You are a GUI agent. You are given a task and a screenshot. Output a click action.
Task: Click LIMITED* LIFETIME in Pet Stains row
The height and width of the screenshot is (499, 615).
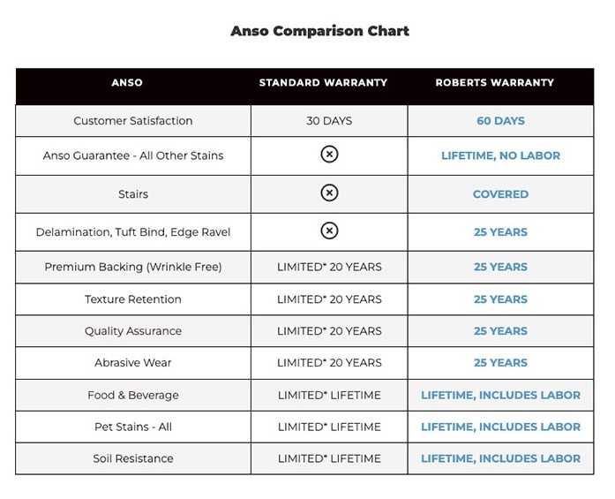[x=329, y=427]
